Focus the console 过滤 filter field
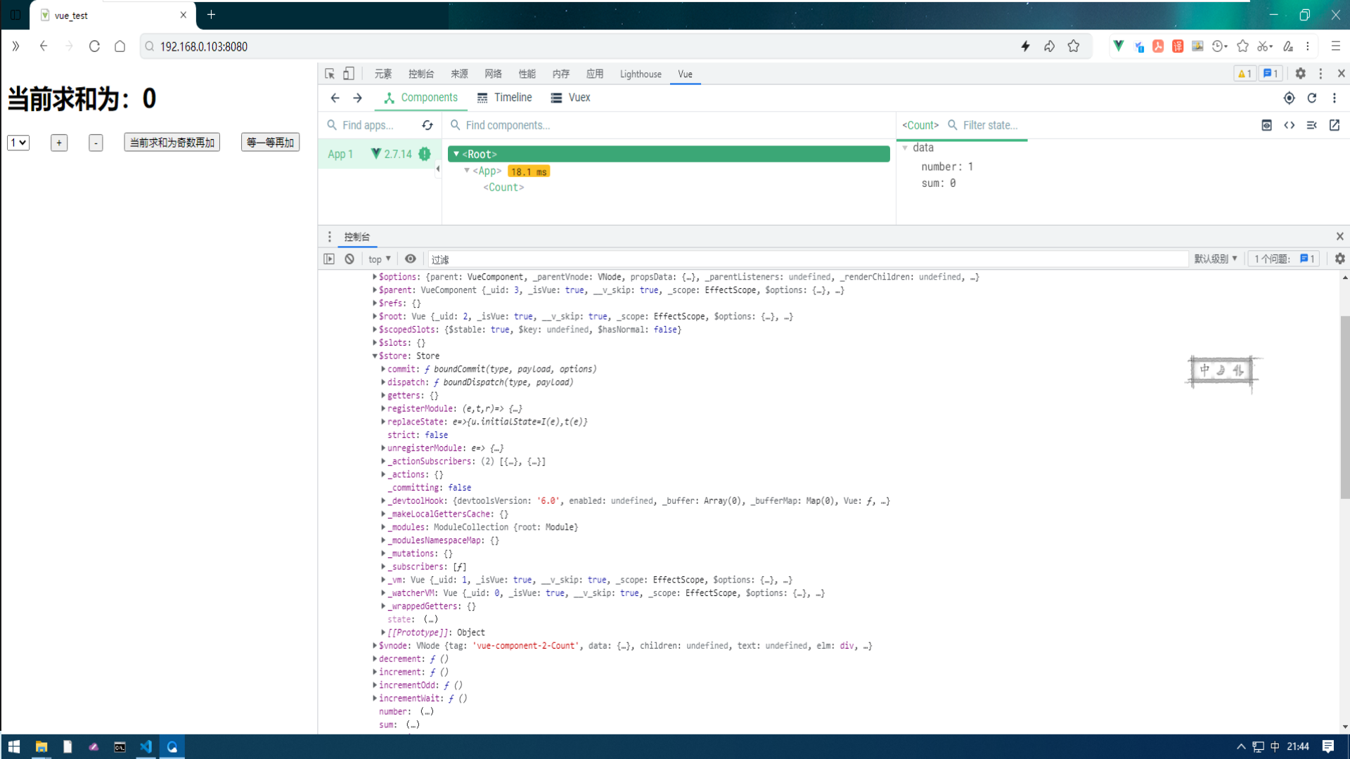The width and height of the screenshot is (1350, 759). pyautogui.click(x=808, y=259)
